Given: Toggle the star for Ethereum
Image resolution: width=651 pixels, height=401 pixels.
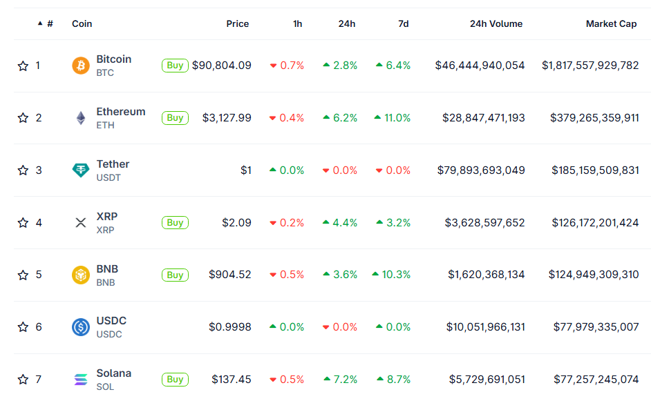Looking at the screenshot, I should pyautogui.click(x=23, y=118).
